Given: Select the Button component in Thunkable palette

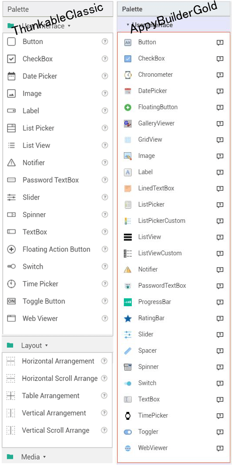Looking at the screenshot, I should point(58,42).
